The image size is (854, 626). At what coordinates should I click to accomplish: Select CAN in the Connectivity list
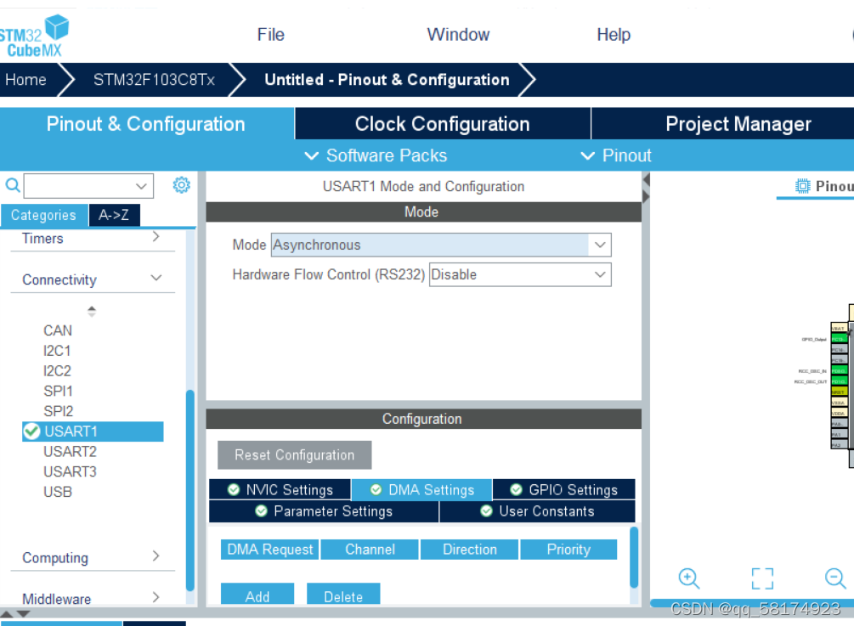(58, 330)
